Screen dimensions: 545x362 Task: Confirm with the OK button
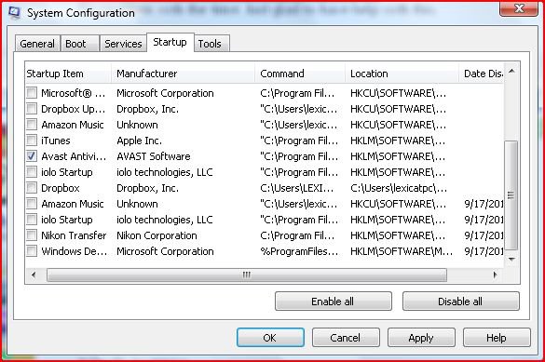tap(270, 338)
